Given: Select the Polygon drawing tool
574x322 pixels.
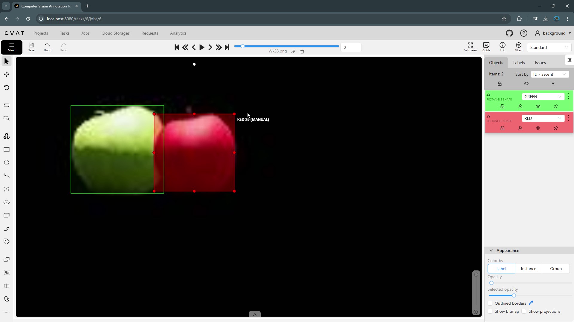Looking at the screenshot, I should [6, 162].
